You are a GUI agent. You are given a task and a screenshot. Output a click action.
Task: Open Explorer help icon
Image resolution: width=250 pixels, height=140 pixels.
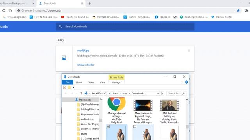click(186, 82)
